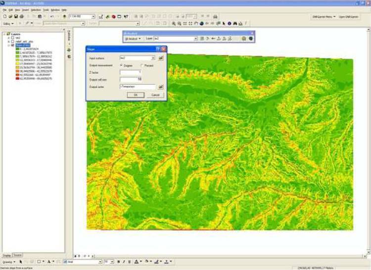The height and width of the screenshot is (270, 371).
Task: Select the Identify tool icon
Action: 229,23
